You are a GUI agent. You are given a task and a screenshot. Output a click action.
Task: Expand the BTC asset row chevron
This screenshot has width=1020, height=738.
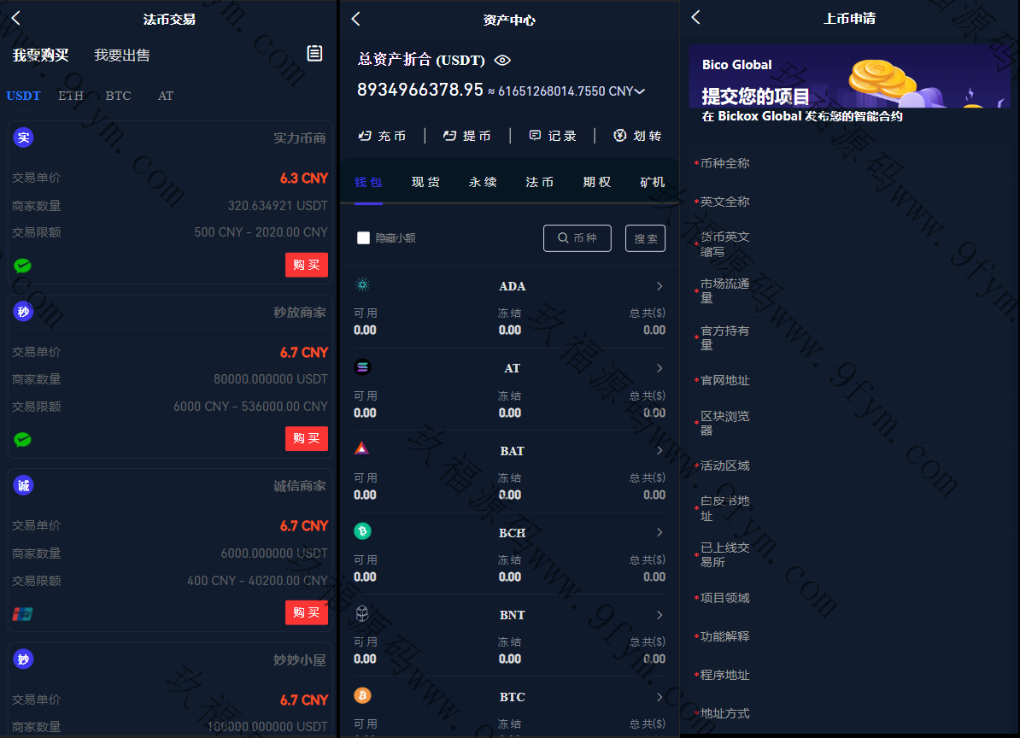pos(659,697)
